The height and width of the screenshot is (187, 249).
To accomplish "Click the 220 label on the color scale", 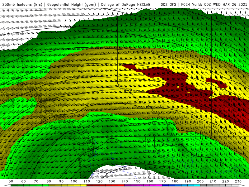I will click(225, 181).
